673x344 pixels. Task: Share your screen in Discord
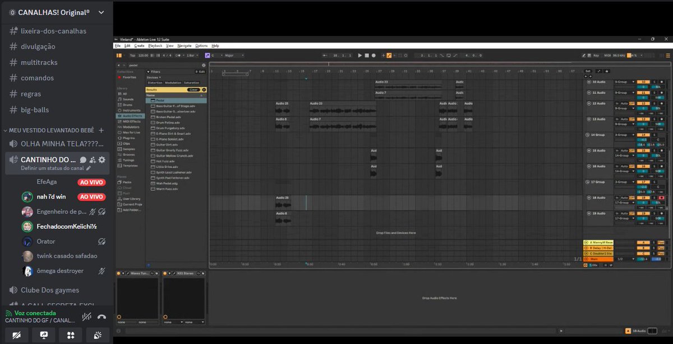(x=44, y=334)
